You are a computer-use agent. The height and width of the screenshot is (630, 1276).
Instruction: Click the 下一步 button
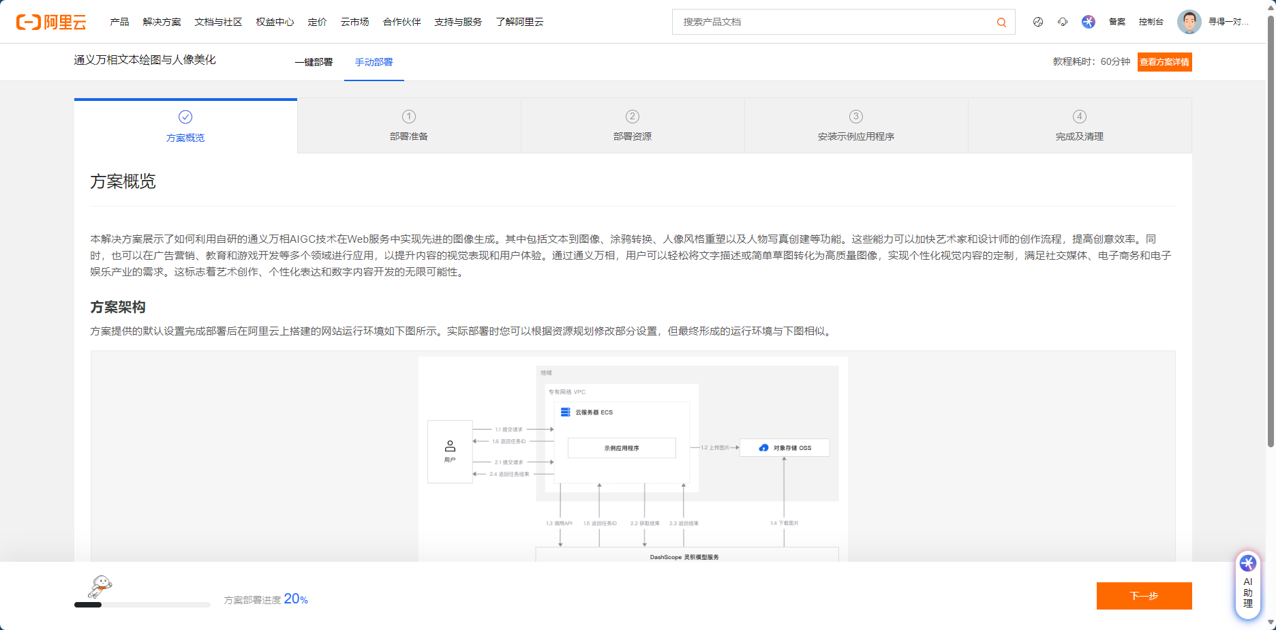pyautogui.click(x=1144, y=596)
